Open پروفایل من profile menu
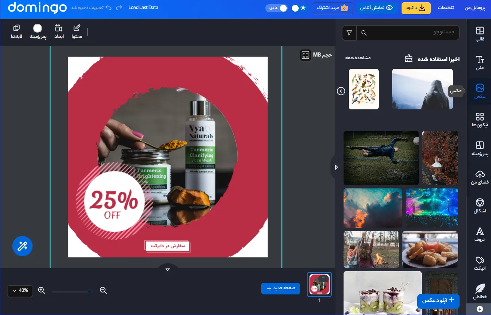 click(x=475, y=8)
